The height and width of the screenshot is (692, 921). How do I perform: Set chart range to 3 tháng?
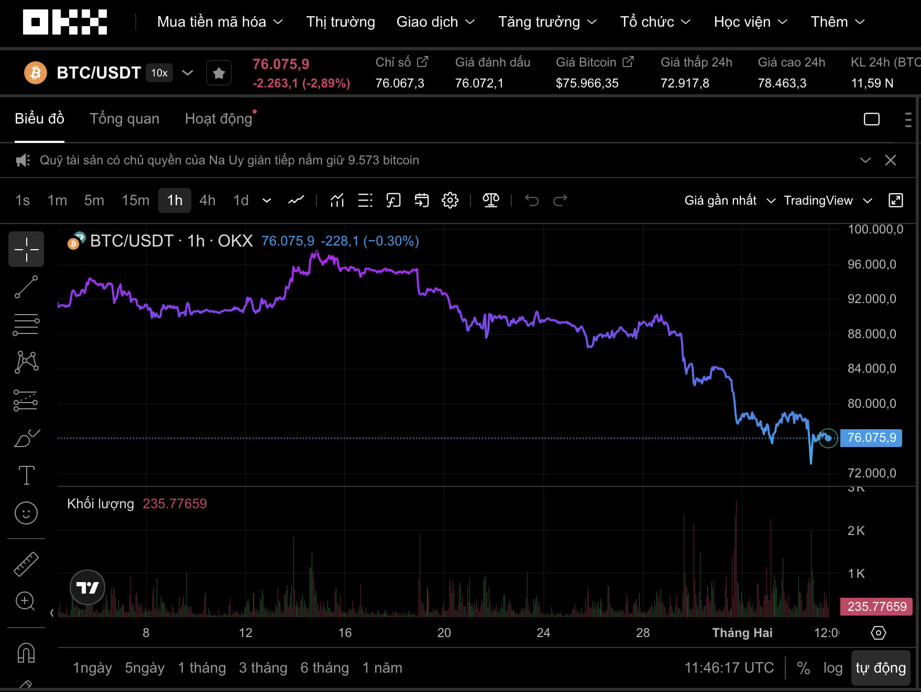coord(263,668)
